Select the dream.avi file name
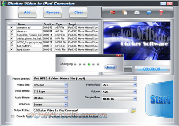Image resolution: width=179 pixels, height=126 pixels. 22,31
